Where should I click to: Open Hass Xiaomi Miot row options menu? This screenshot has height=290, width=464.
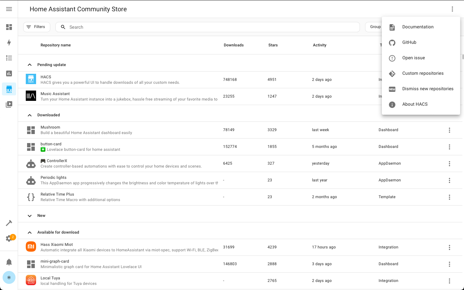tap(450, 247)
